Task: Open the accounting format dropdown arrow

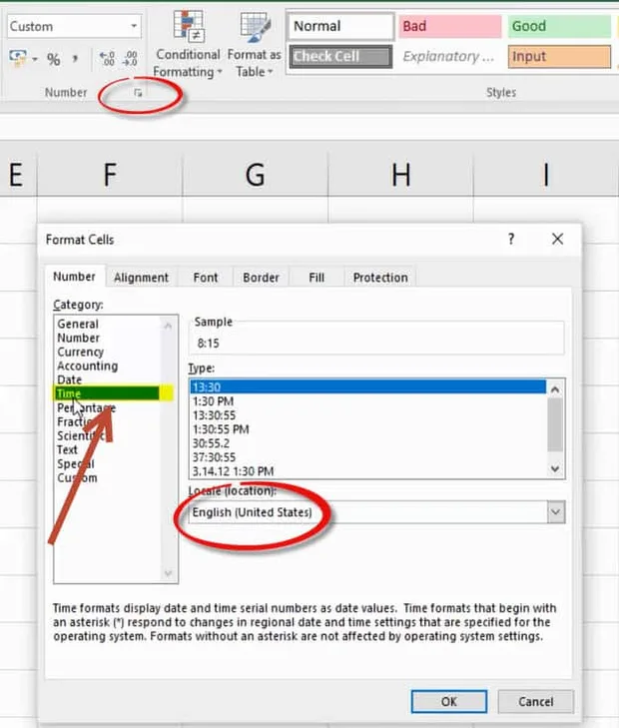Action: pyautogui.click(x=35, y=60)
